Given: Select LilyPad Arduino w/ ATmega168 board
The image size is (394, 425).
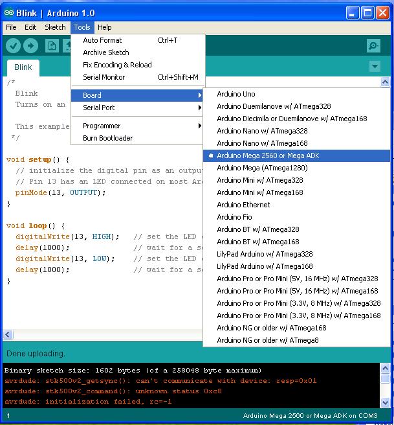Looking at the screenshot, I should click(x=296, y=266).
